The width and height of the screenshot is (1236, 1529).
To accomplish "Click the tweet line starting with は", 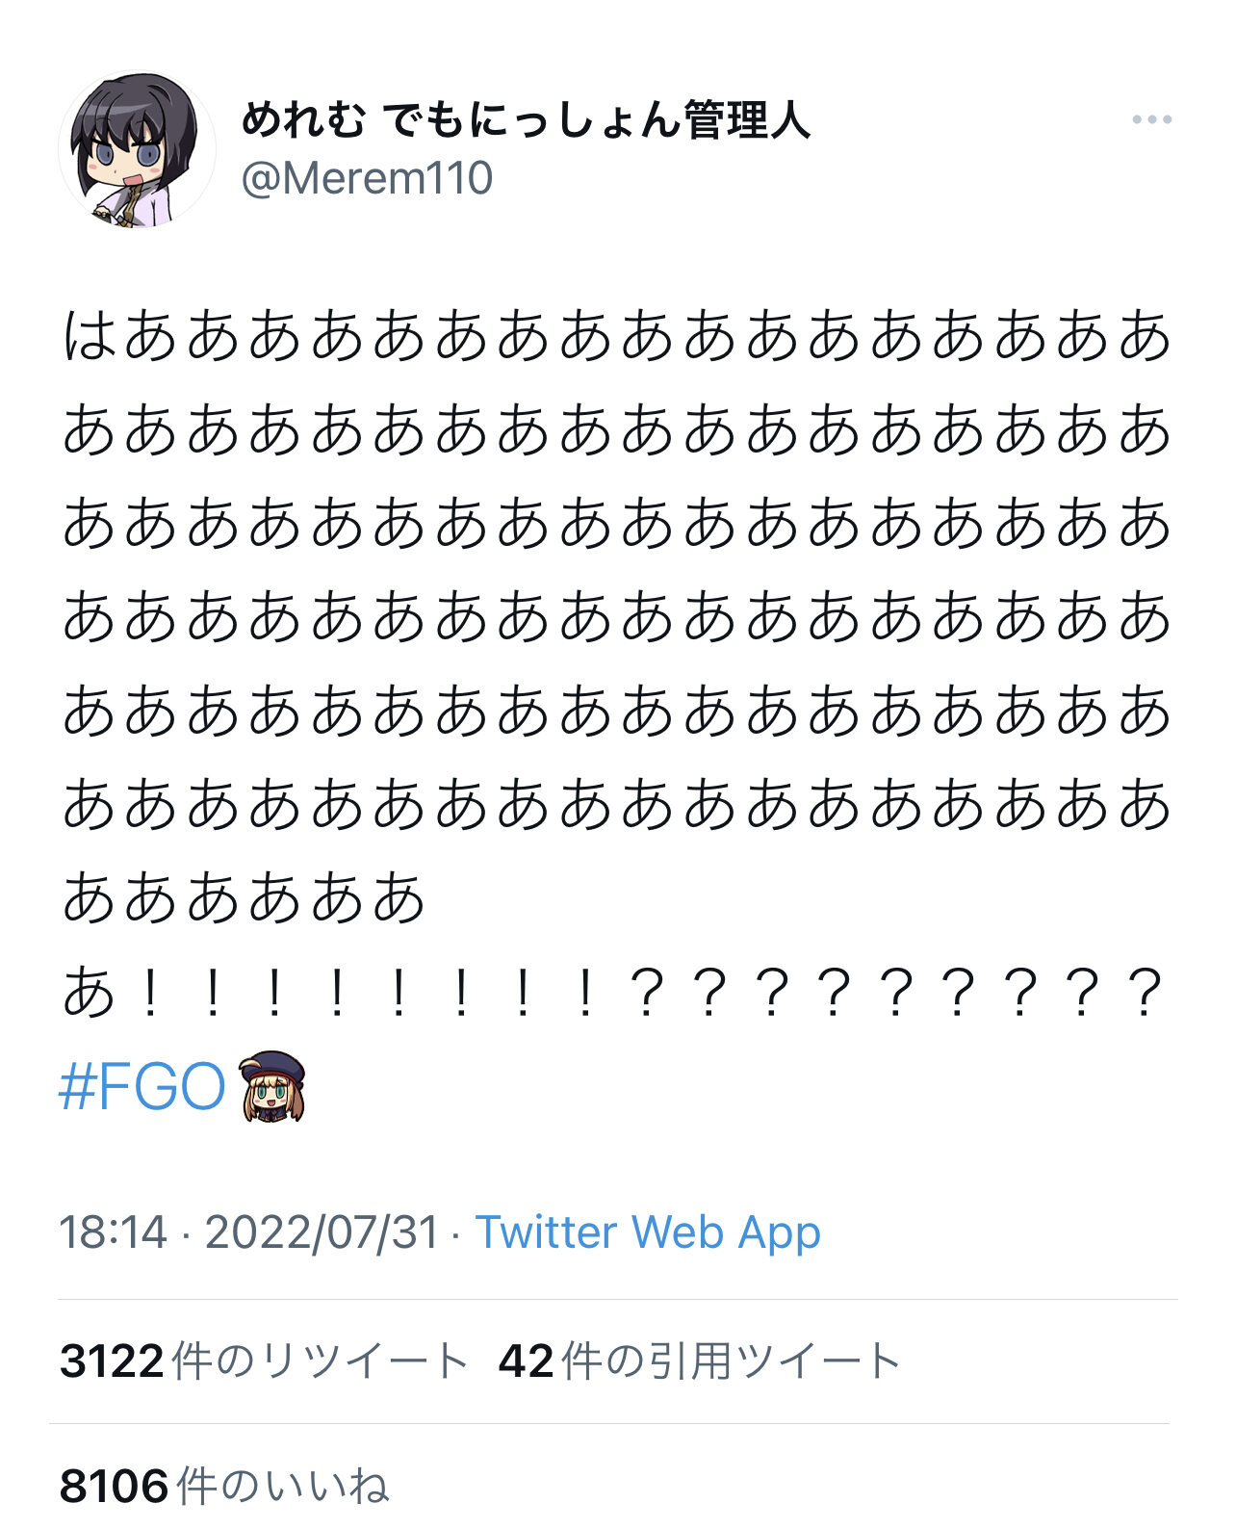I will point(616,337).
